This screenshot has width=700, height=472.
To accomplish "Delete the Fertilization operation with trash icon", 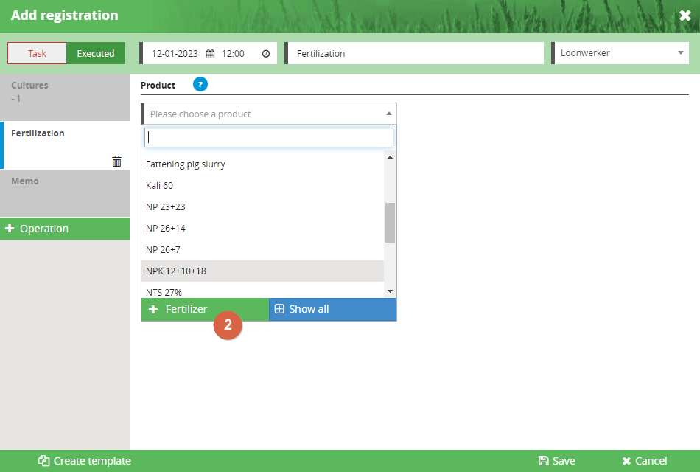I will [x=116, y=161].
